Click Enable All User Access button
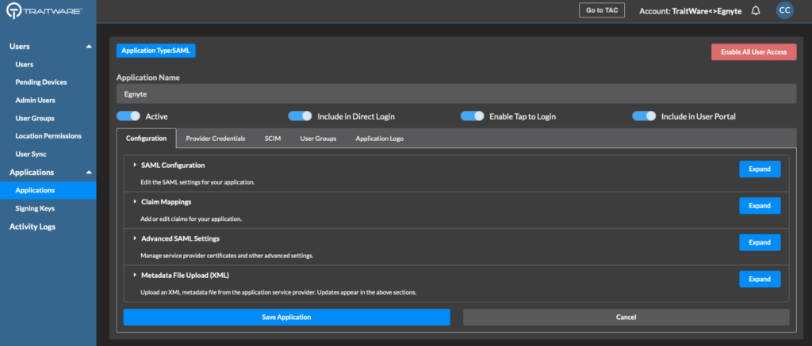812x346 pixels. pos(753,51)
